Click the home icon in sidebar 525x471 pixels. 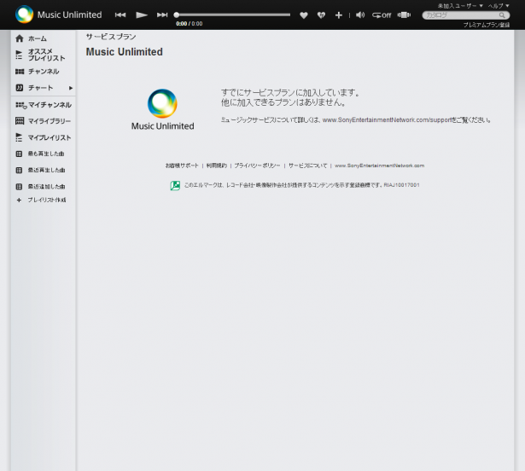tap(20, 38)
